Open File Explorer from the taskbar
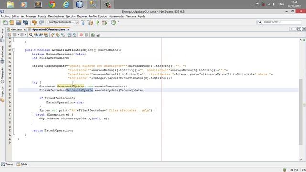This screenshot has height=172, width=306. (x=10, y=4)
